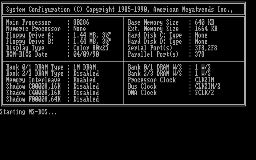Screen dimensions: 256x160
Task: Select the 'Hard Disk D: Type' label
Action: [x=155, y=42]
